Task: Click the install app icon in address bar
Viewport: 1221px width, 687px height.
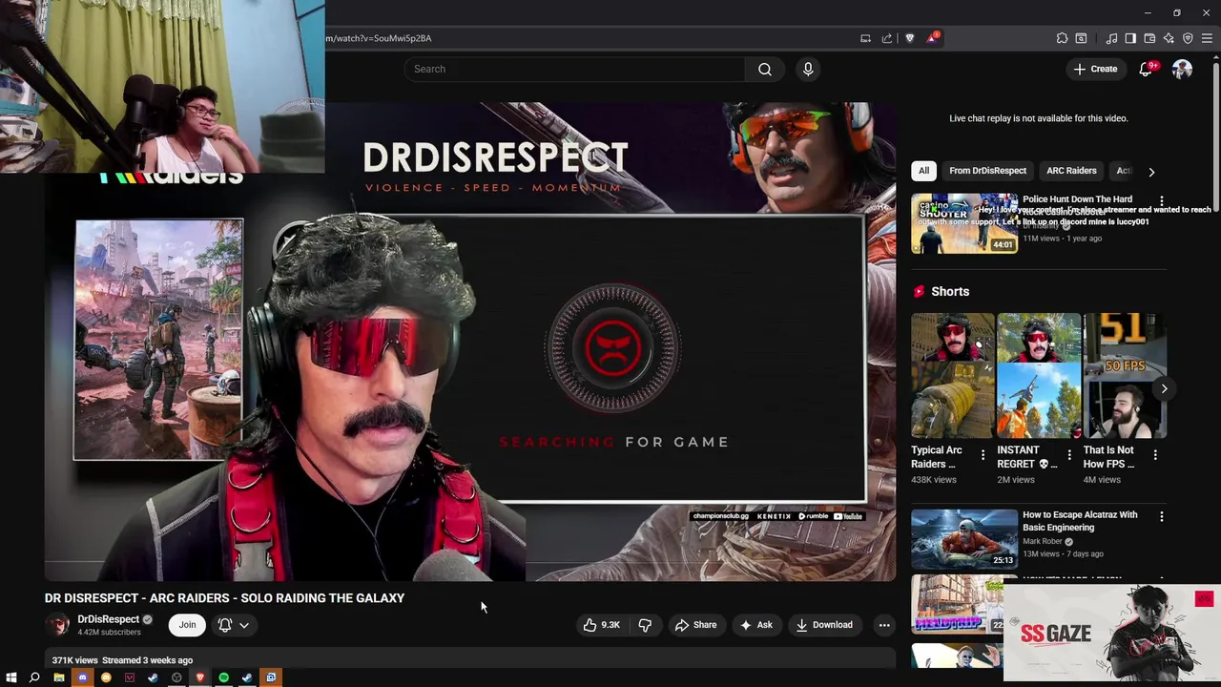Action: point(865,38)
